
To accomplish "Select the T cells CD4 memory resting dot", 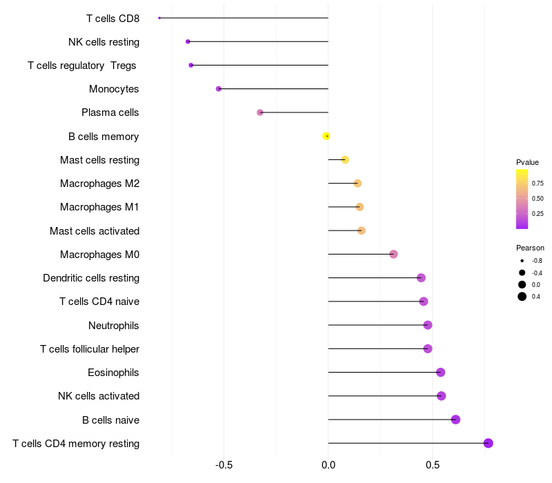I will coord(489,443).
